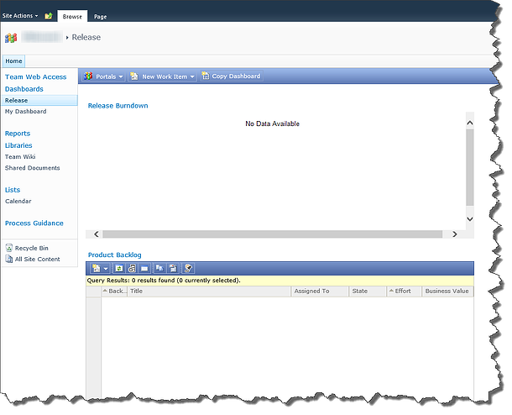
Task: Open the Process Guidance link
Action: click(x=34, y=223)
